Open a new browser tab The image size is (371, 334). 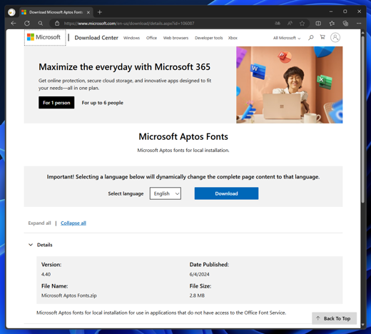tap(100, 12)
